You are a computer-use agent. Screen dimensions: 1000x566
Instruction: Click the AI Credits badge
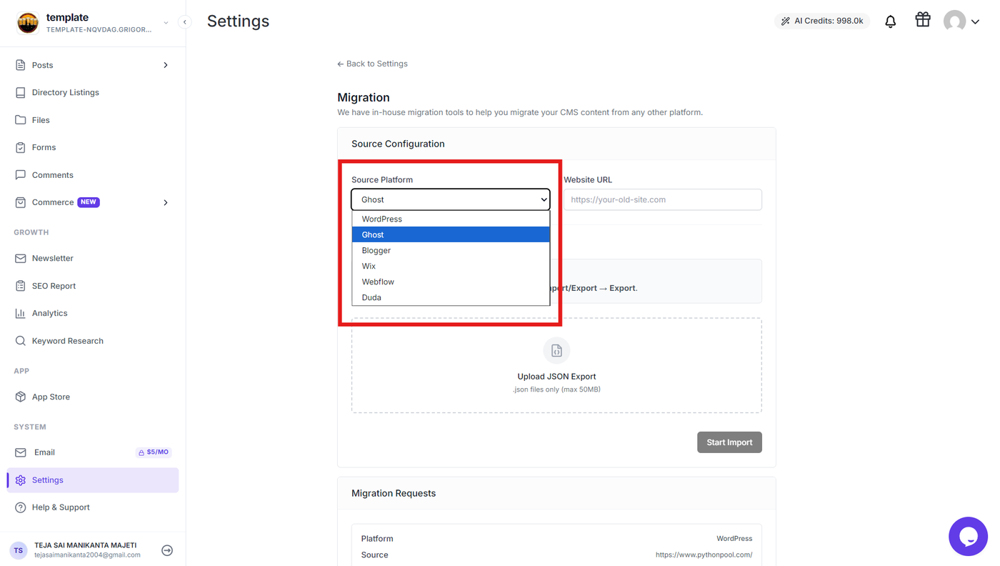(822, 21)
